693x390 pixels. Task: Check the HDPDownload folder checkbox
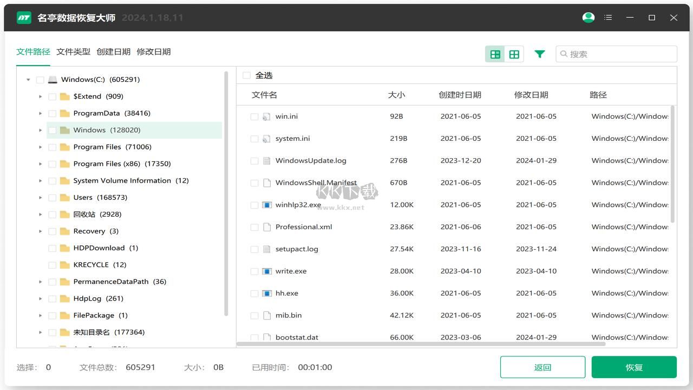(53, 248)
